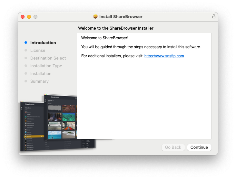Click the disabled Go Back button
Image resolution: width=236 pixels, height=179 pixels.
click(173, 147)
